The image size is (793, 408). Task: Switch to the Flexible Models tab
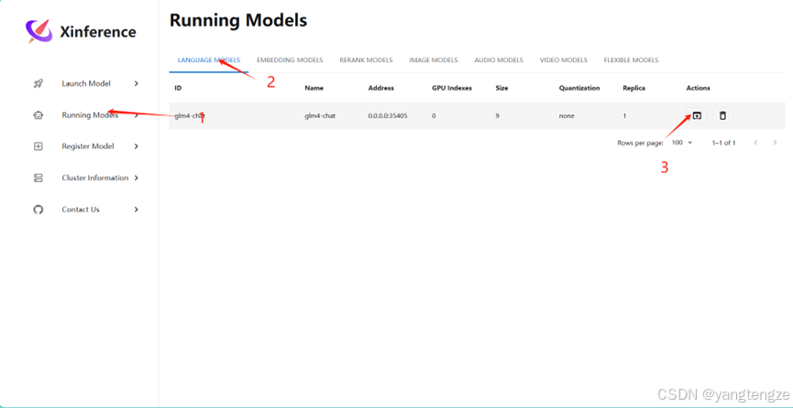[x=631, y=60]
